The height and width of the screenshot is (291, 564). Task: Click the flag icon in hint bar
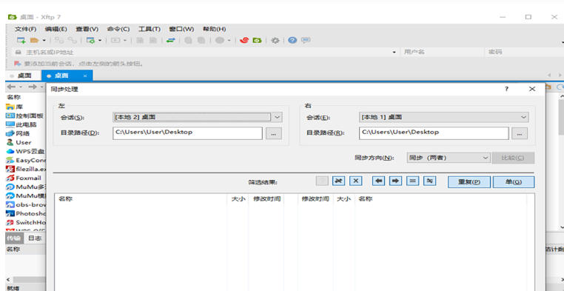click(x=17, y=64)
